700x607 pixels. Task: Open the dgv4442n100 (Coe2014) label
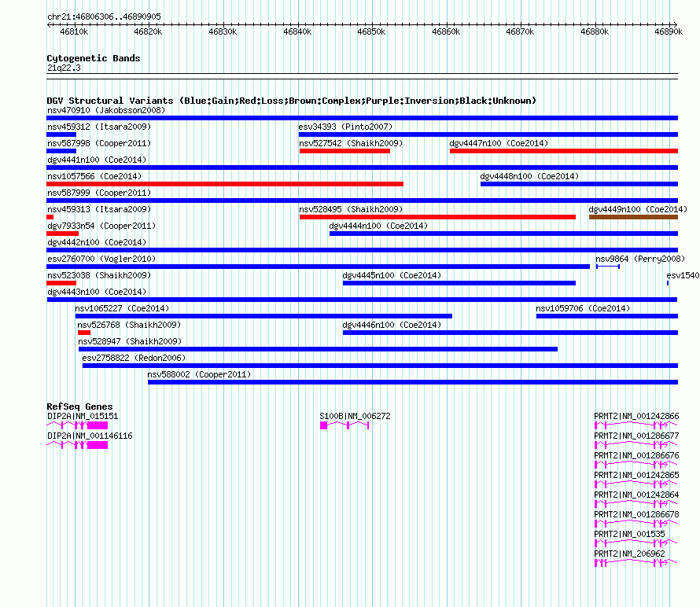point(97,242)
